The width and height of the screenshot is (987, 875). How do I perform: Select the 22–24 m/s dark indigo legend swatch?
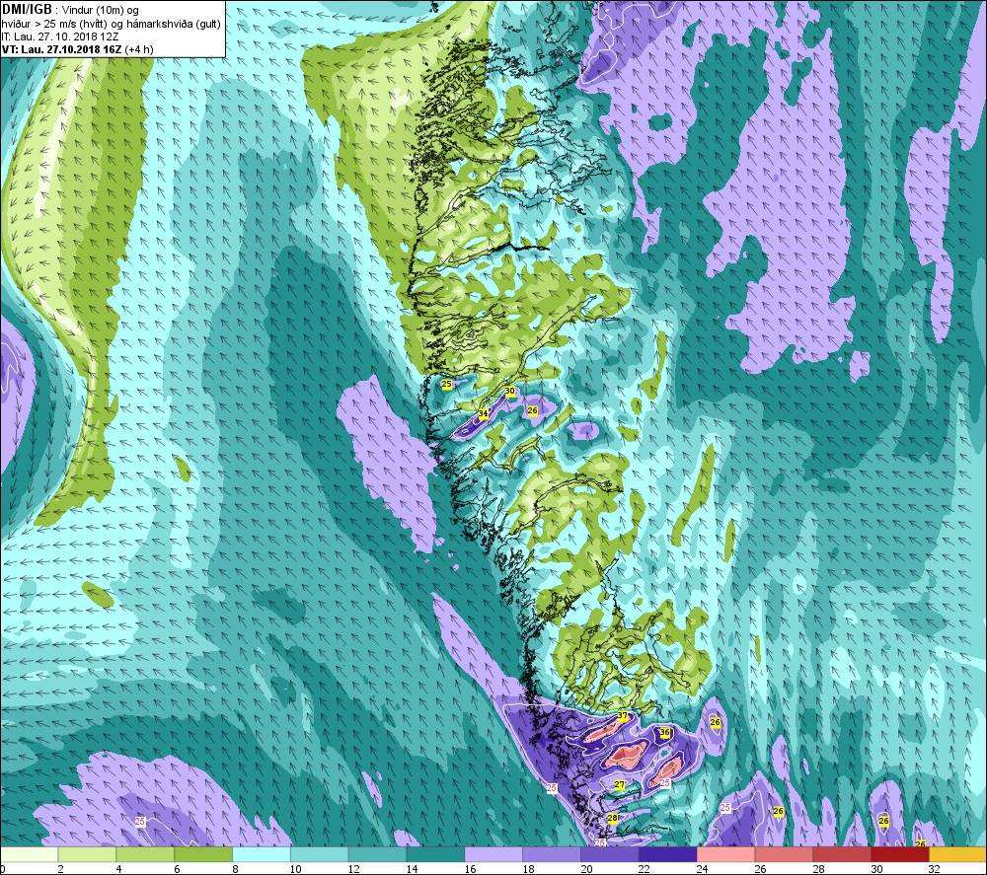pyautogui.click(x=667, y=854)
